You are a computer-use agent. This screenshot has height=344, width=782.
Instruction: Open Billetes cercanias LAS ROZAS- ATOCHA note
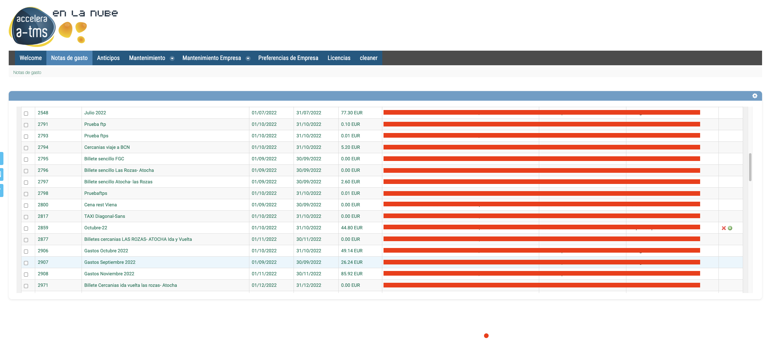138,239
